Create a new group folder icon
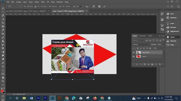 (x=152, y=64)
